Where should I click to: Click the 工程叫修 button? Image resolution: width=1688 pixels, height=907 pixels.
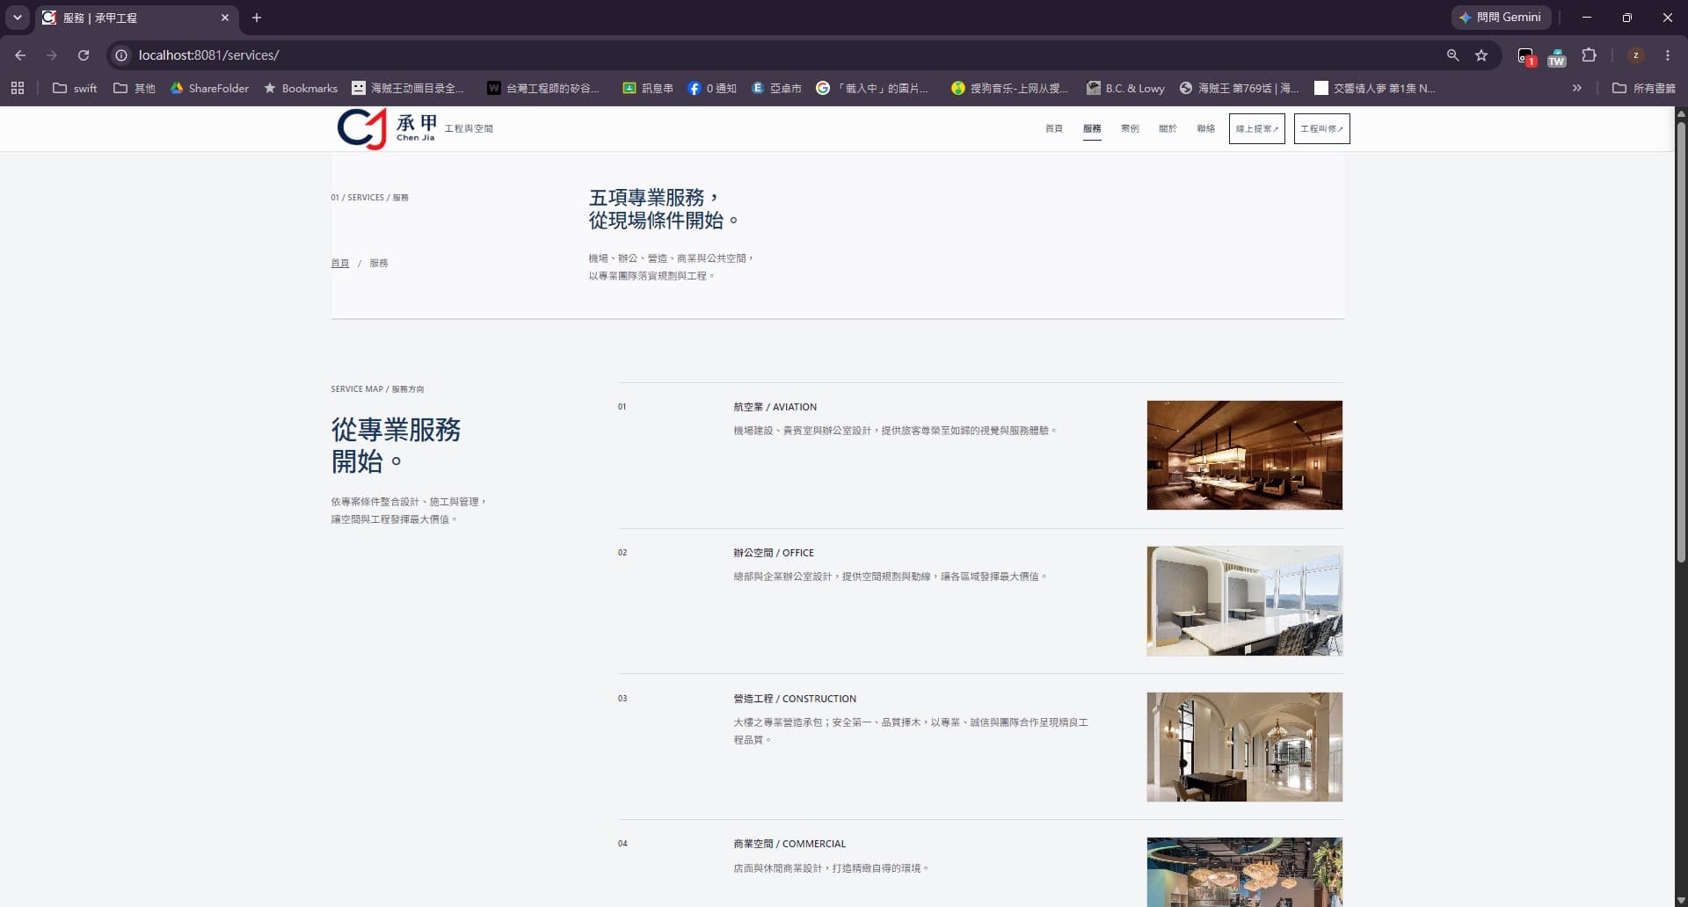click(x=1322, y=128)
